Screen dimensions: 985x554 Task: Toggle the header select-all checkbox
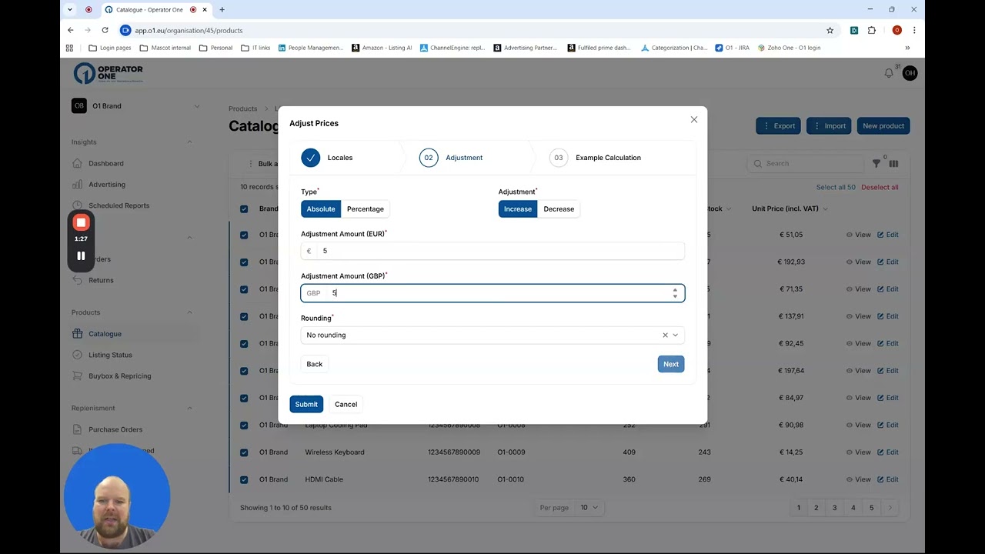pos(244,209)
